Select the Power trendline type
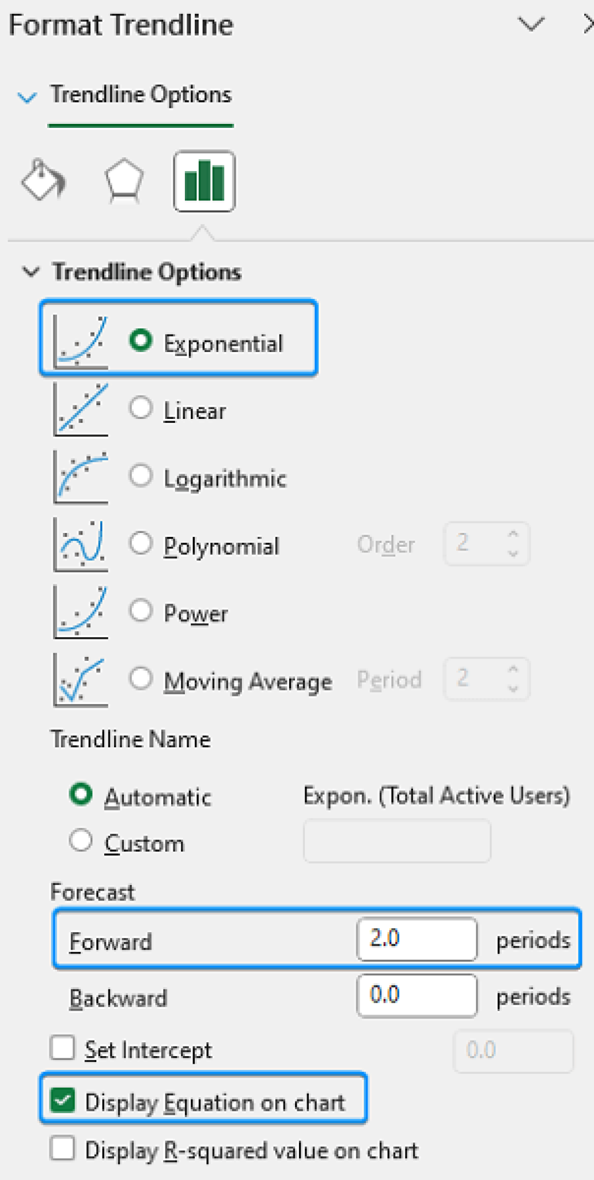 [140, 611]
